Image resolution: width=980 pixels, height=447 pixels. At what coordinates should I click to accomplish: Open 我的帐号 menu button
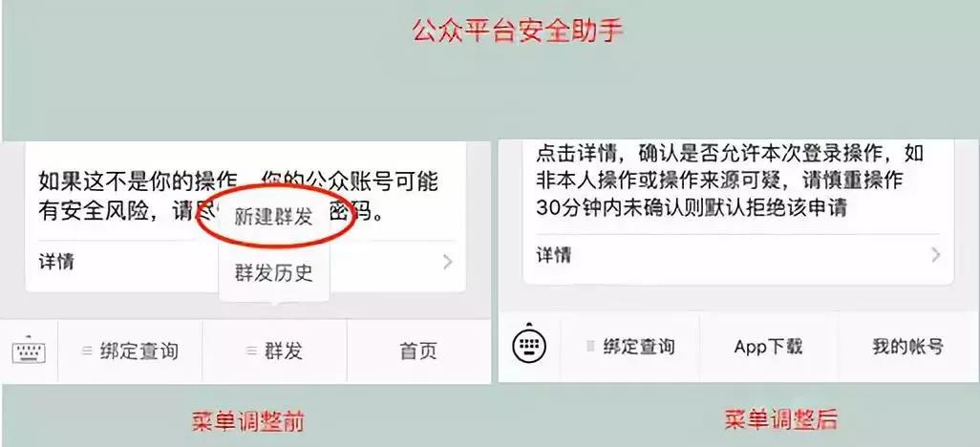coord(907,347)
